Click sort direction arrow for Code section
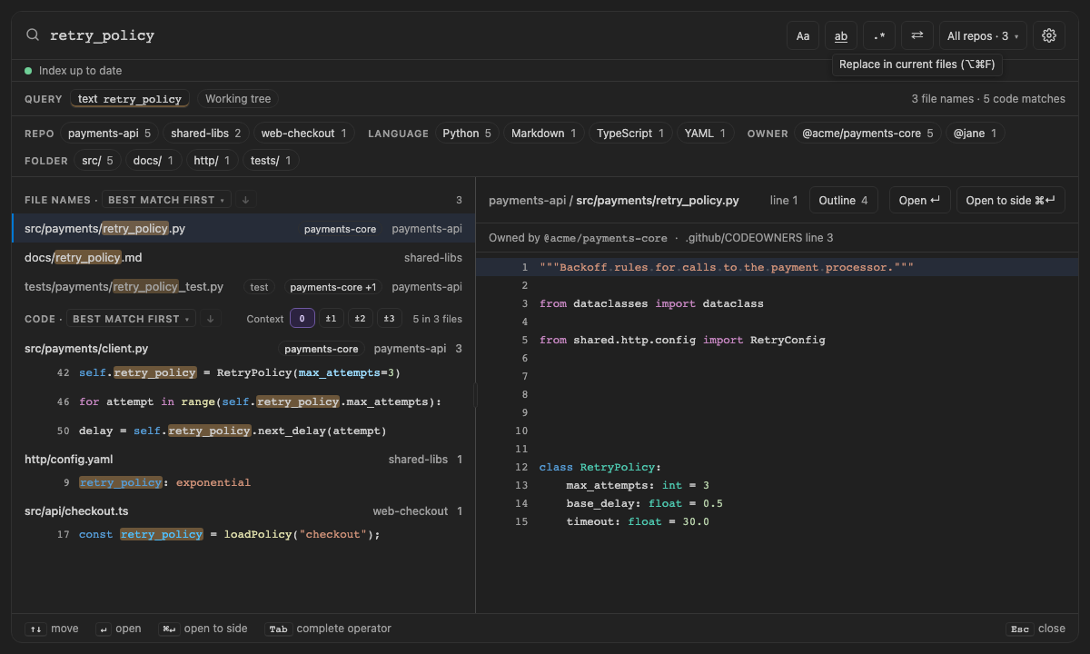The height and width of the screenshot is (654, 1090). click(210, 319)
